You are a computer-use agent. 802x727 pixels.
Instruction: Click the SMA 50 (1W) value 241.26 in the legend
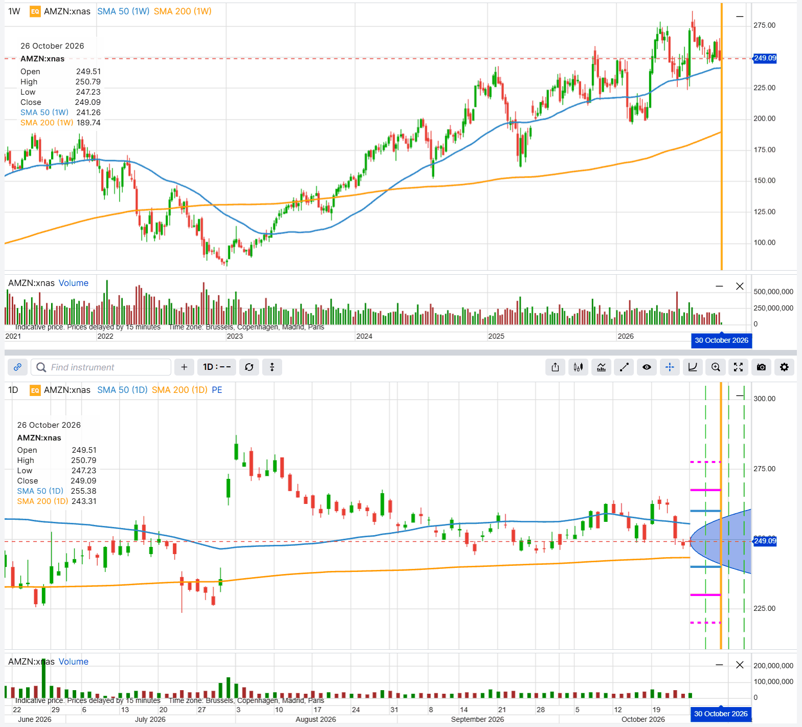[88, 113]
